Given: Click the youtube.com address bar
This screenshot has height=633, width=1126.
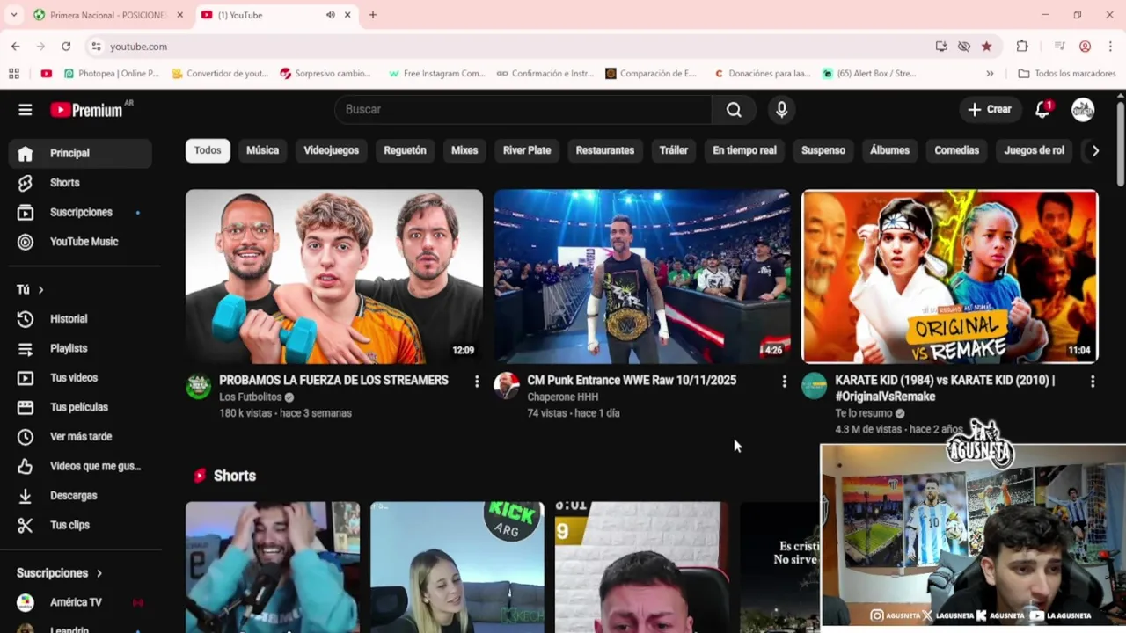Looking at the screenshot, I should point(510,47).
